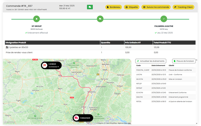Image resolution: width=201 pixels, height=126 pixels.
Task: Click the Quantite column header
Action: pos(112,43)
